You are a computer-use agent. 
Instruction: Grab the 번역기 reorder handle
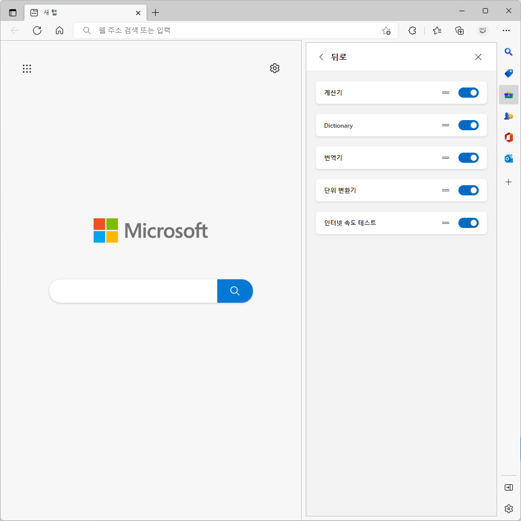coord(446,158)
